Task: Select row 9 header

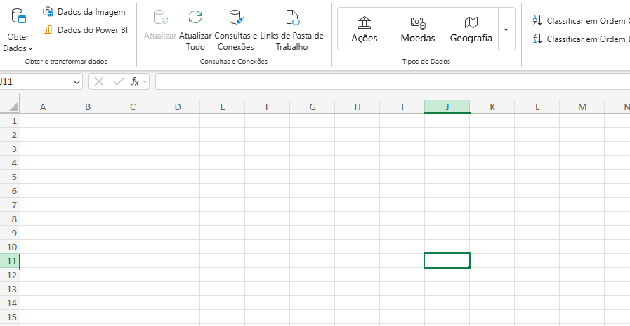Action: click(x=10, y=233)
